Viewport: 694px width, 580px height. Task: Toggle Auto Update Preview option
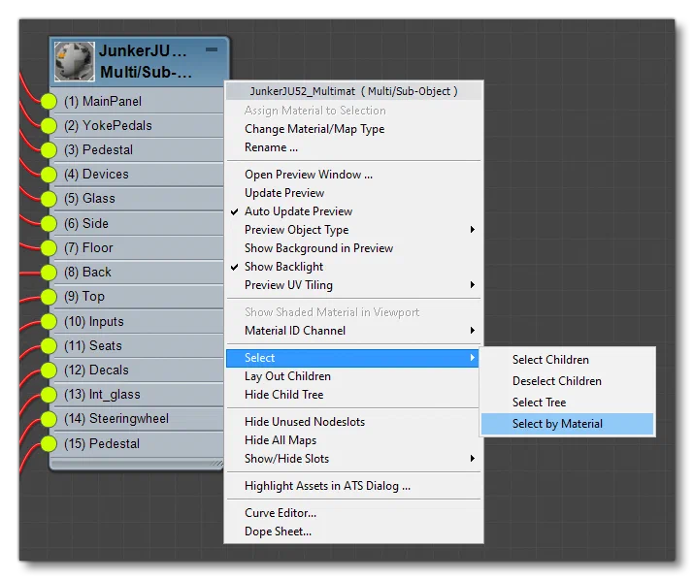click(x=353, y=211)
